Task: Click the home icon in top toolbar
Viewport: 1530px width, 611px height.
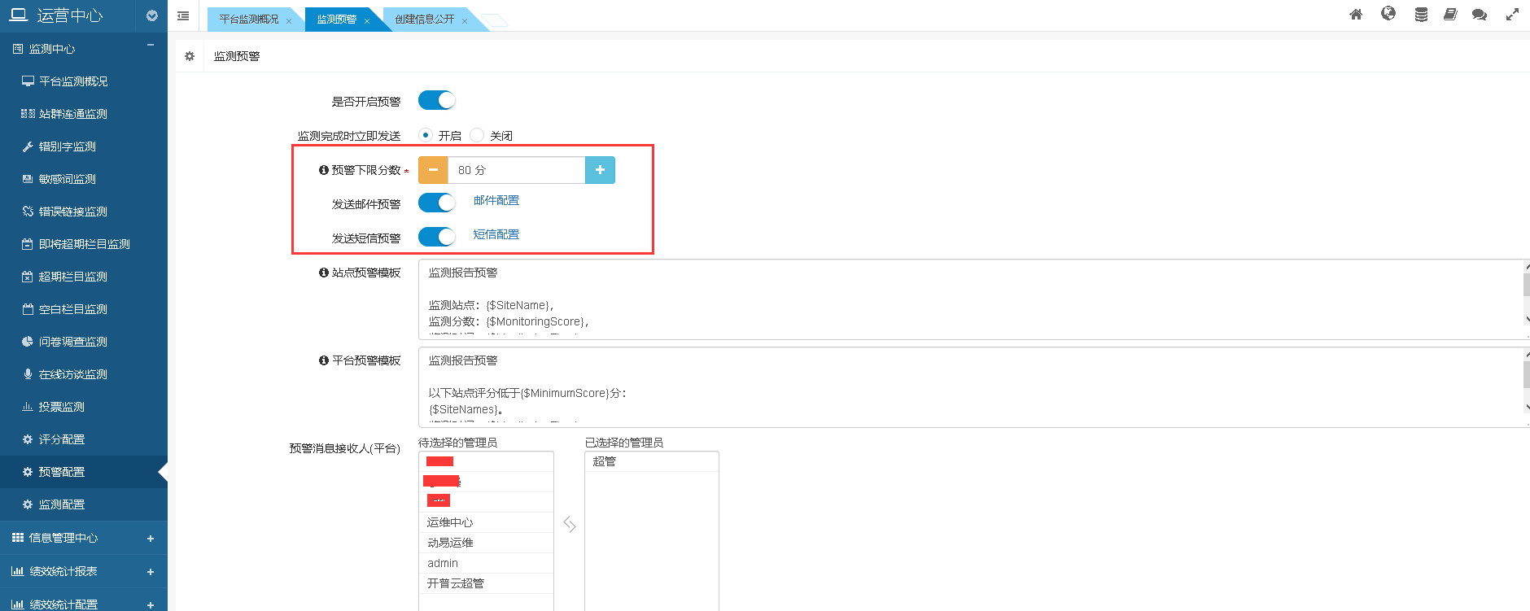Action: (x=1356, y=15)
